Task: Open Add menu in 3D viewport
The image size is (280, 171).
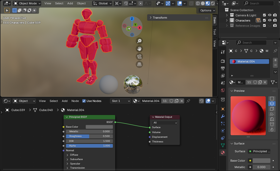Action: pos(70,3)
